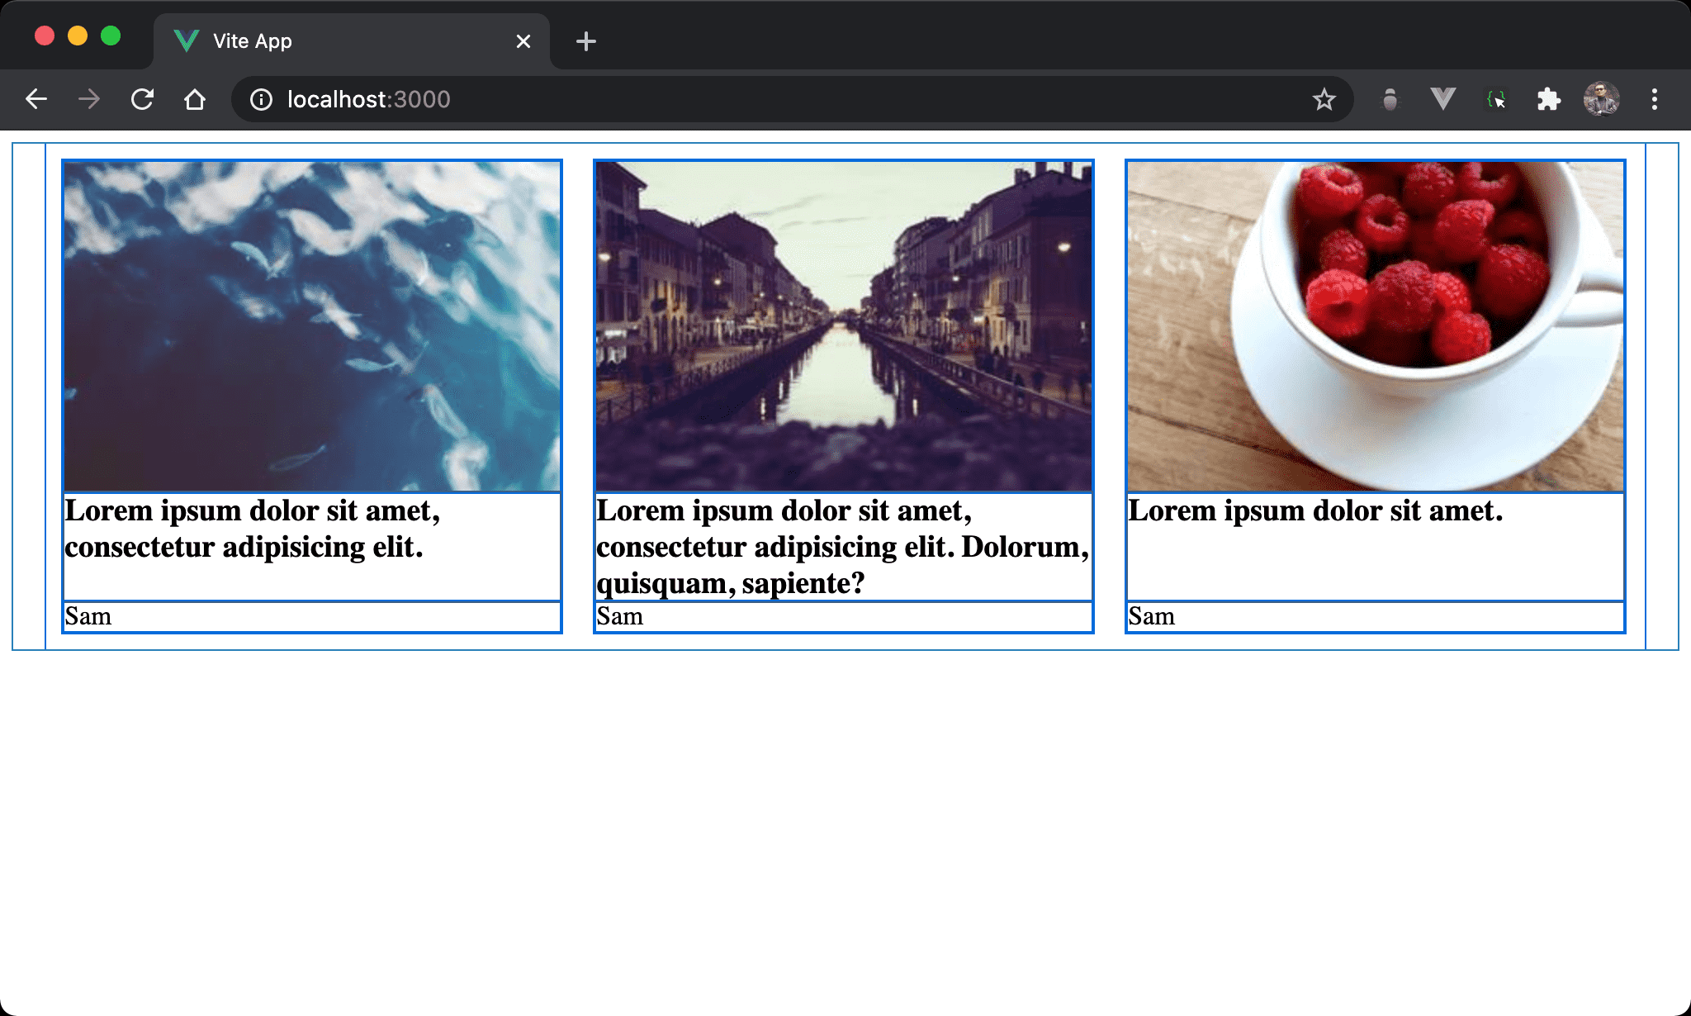Click the ocean fish photo
Screen dimensions: 1691x1016
312,326
